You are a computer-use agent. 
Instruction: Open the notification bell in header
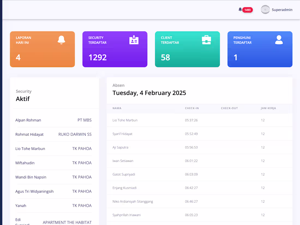[240, 9]
